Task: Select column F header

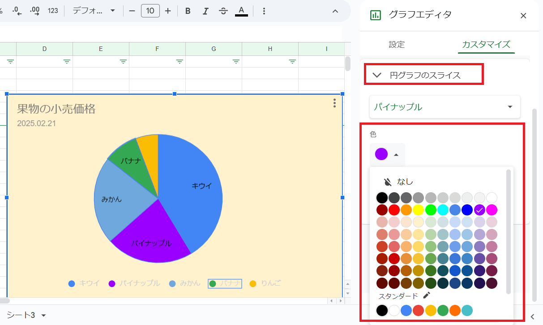Action: tap(157, 49)
